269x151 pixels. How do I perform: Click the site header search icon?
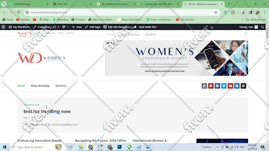click(246, 34)
